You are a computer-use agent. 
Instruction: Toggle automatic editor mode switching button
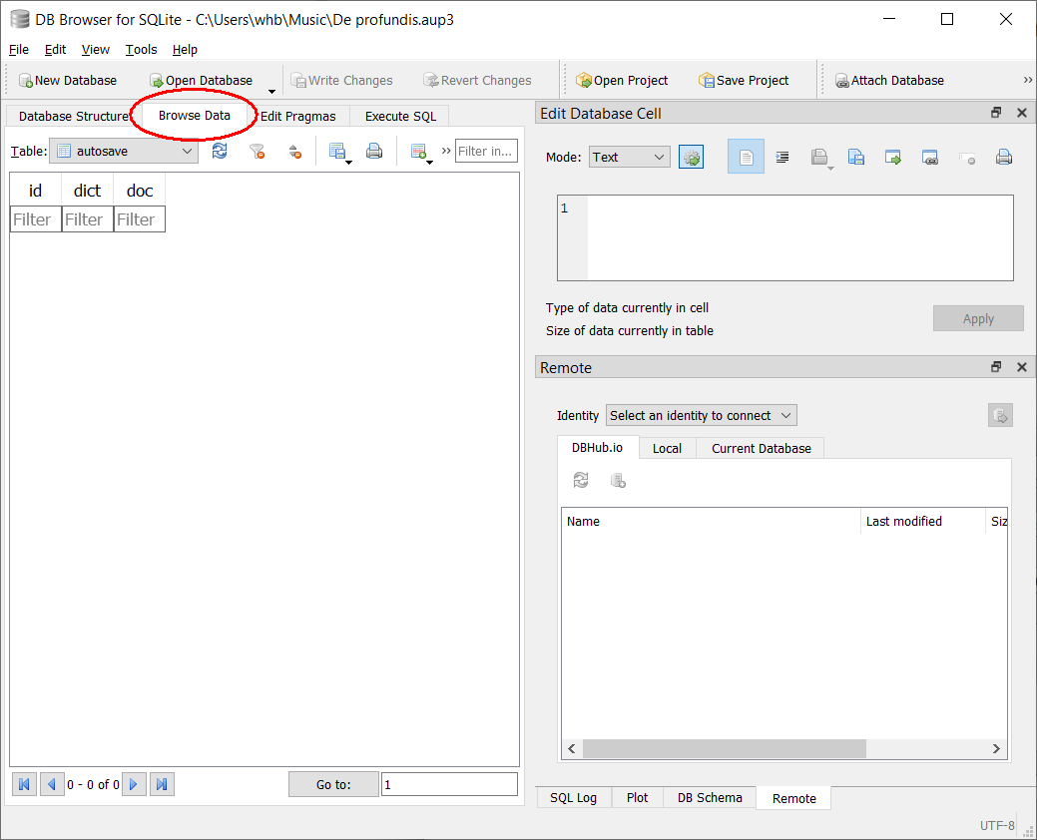(691, 157)
